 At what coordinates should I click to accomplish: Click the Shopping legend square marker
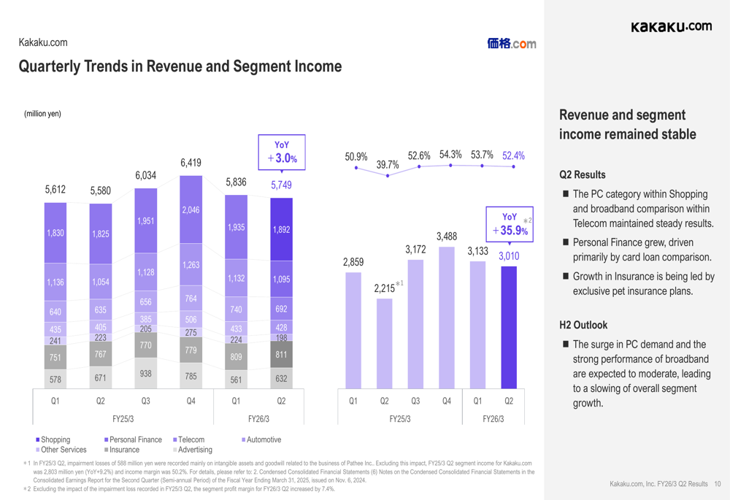click(38, 440)
